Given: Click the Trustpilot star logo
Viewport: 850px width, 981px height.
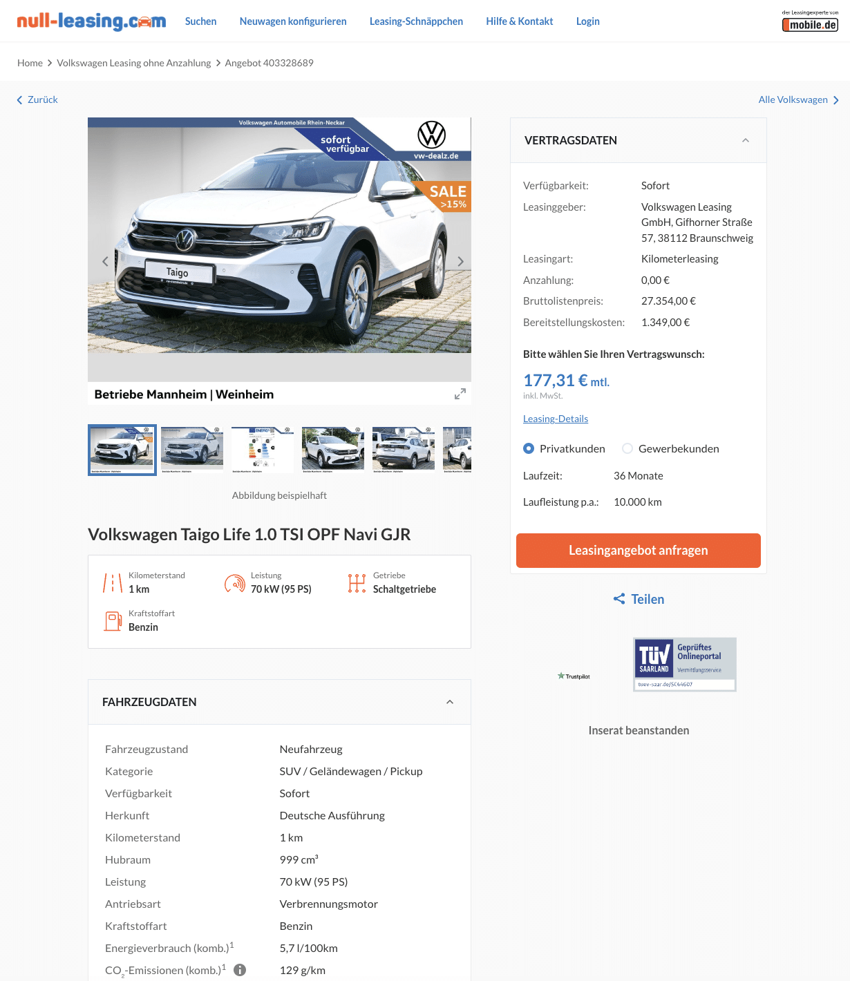Looking at the screenshot, I should (x=574, y=676).
